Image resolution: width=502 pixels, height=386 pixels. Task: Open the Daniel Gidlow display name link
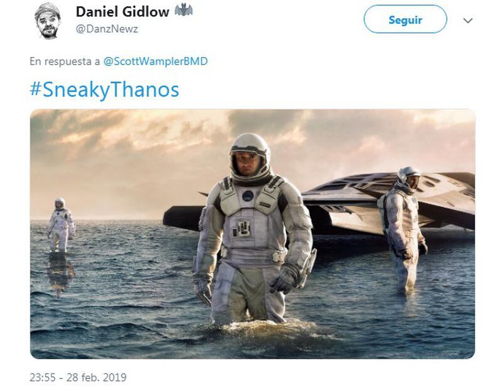pyautogui.click(x=122, y=12)
